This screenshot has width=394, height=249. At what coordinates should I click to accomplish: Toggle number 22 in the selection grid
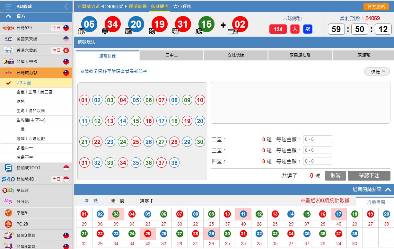97,142
